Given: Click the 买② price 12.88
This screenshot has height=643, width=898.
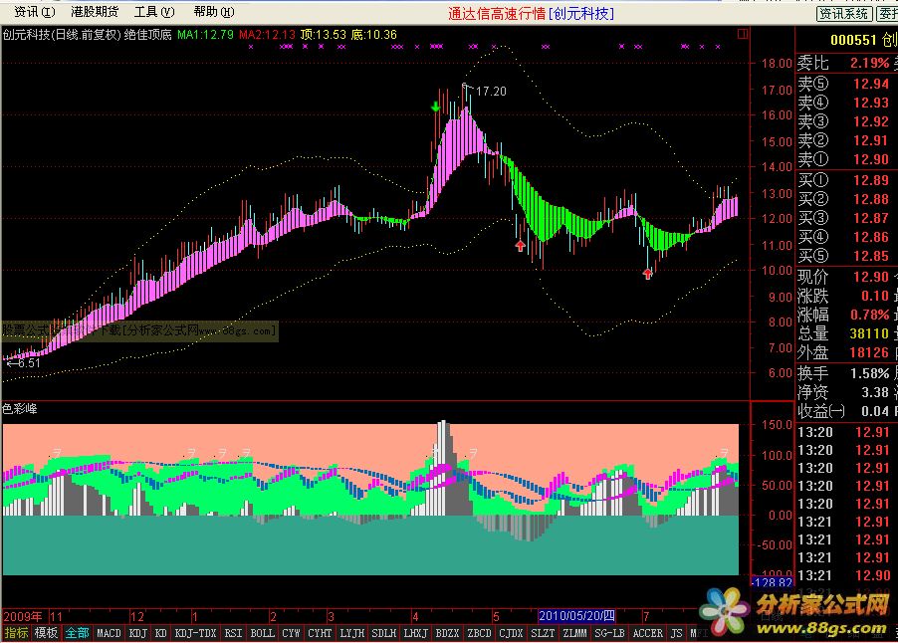Looking at the screenshot, I should (871, 199).
